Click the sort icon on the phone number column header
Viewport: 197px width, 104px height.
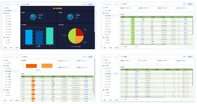click(170, 17)
